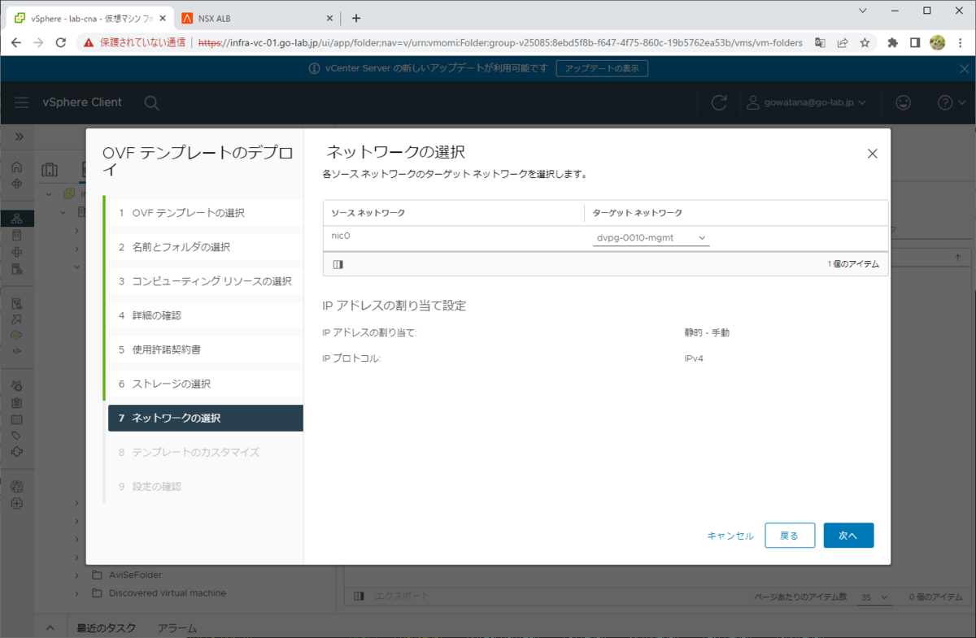
Task: Open the gowatana@go-lab.jp user menu
Action: click(806, 102)
